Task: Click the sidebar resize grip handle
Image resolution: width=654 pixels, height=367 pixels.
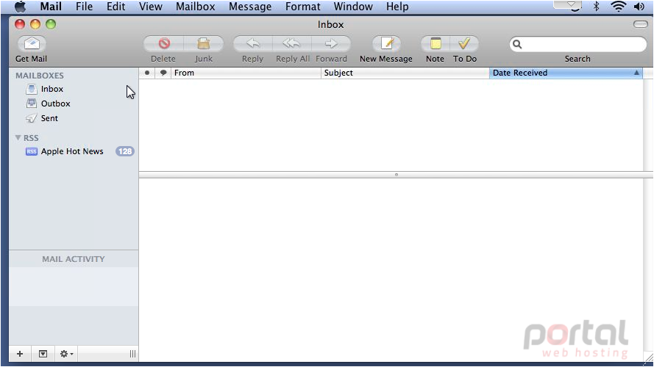Action: pos(132,354)
